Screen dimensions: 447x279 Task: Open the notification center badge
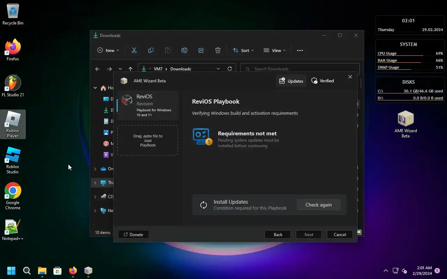(x=437, y=270)
